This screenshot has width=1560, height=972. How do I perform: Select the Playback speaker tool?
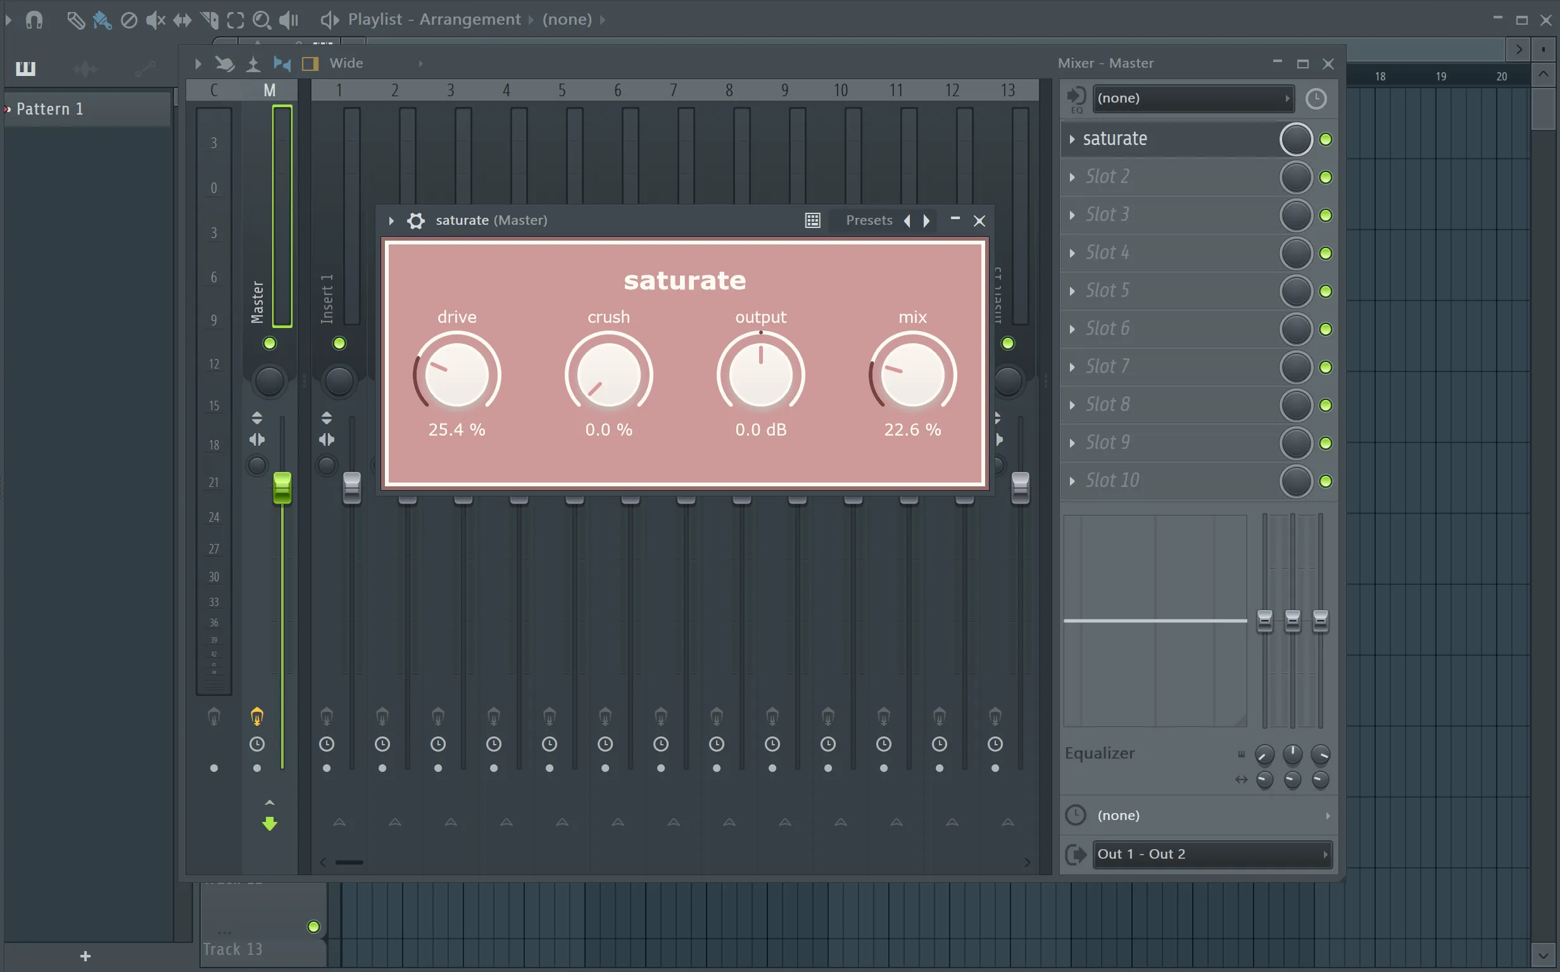coord(289,20)
